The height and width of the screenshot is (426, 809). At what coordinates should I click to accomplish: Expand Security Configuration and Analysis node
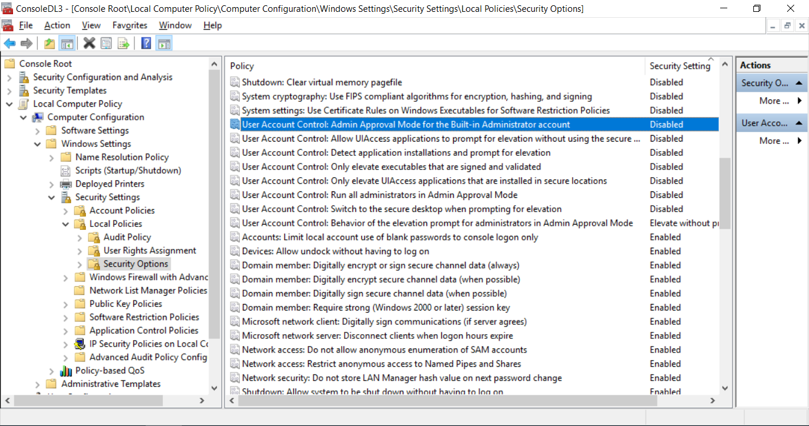9,77
